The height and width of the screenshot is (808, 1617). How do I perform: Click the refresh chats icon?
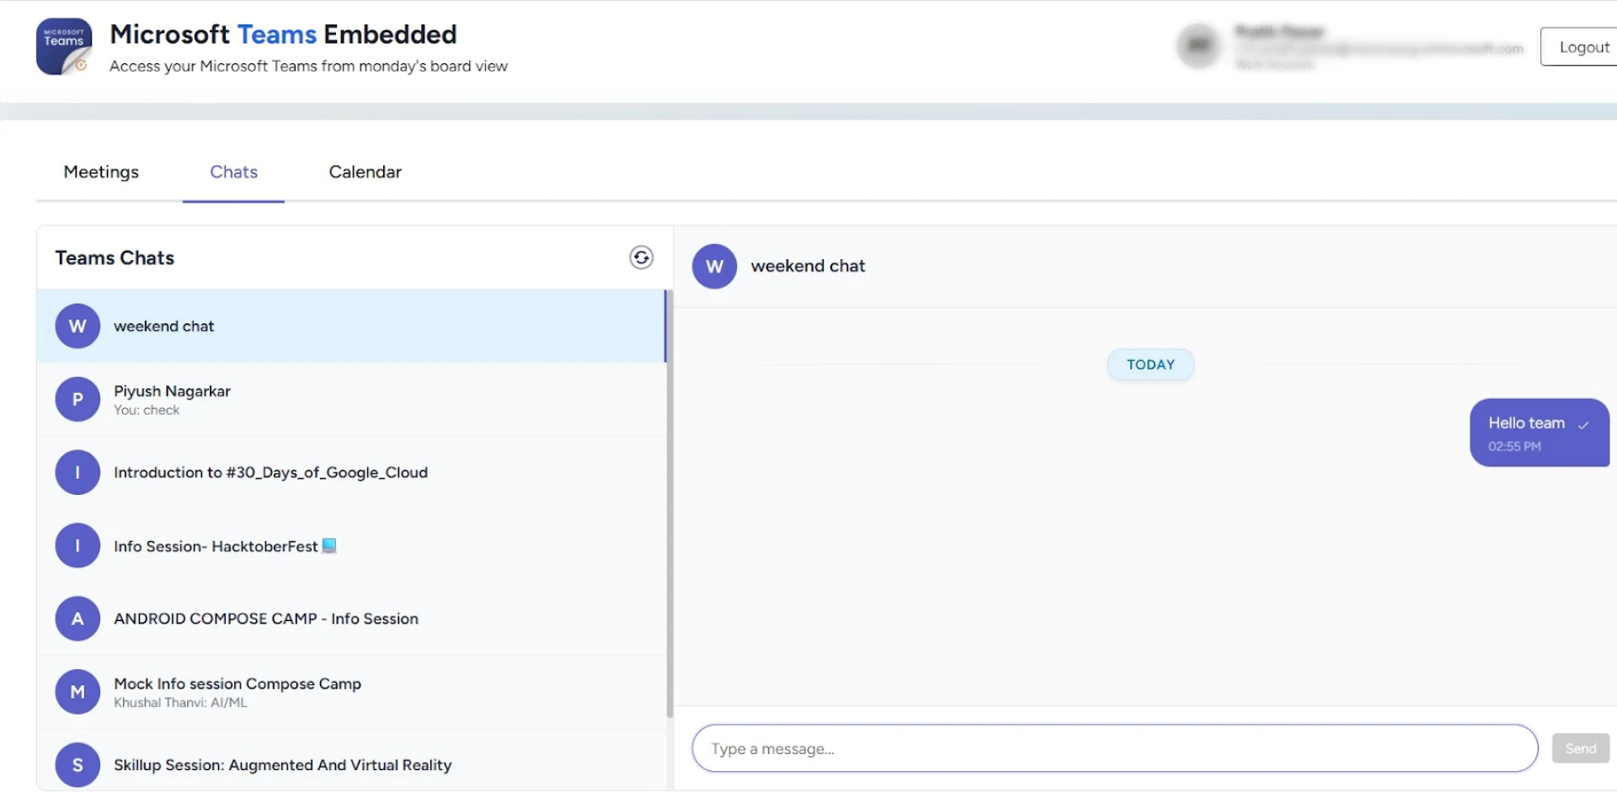coord(641,258)
